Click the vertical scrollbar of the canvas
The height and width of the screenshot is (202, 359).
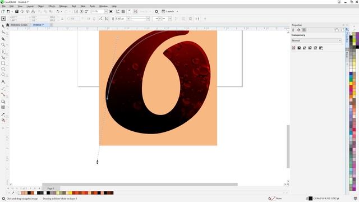coord(288,146)
